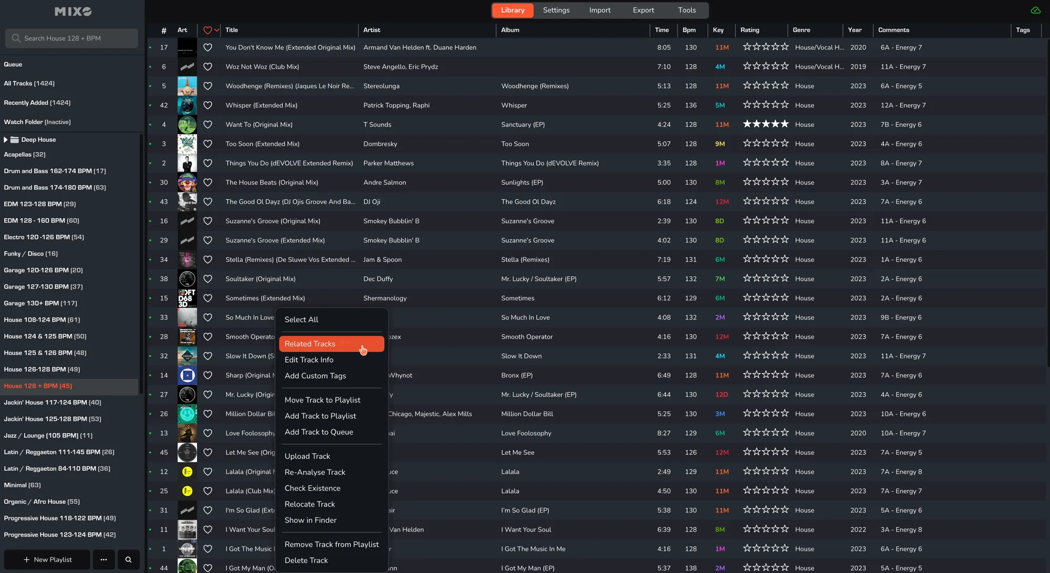Click the Deep House folder icon
The width and height of the screenshot is (1050, 573).
pos(15,140)
